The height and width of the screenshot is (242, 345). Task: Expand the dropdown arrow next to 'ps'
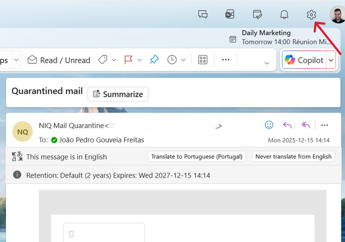click(17, 60)
